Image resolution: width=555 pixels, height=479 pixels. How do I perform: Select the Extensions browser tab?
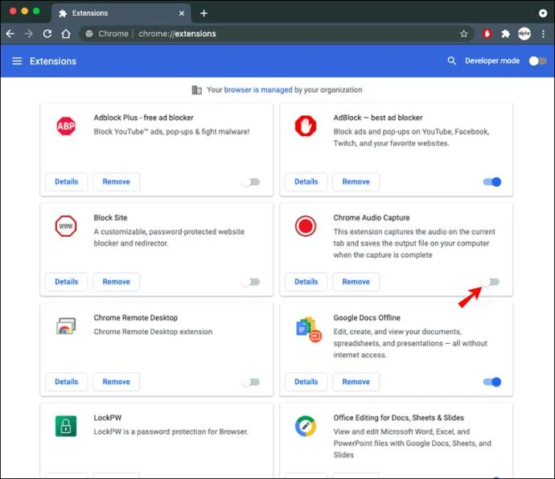(x=121, y=14)
